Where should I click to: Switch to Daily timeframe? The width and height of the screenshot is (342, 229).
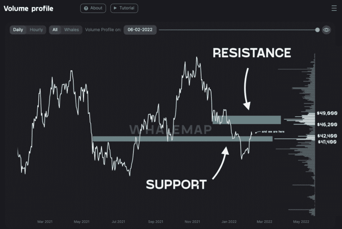18,30
